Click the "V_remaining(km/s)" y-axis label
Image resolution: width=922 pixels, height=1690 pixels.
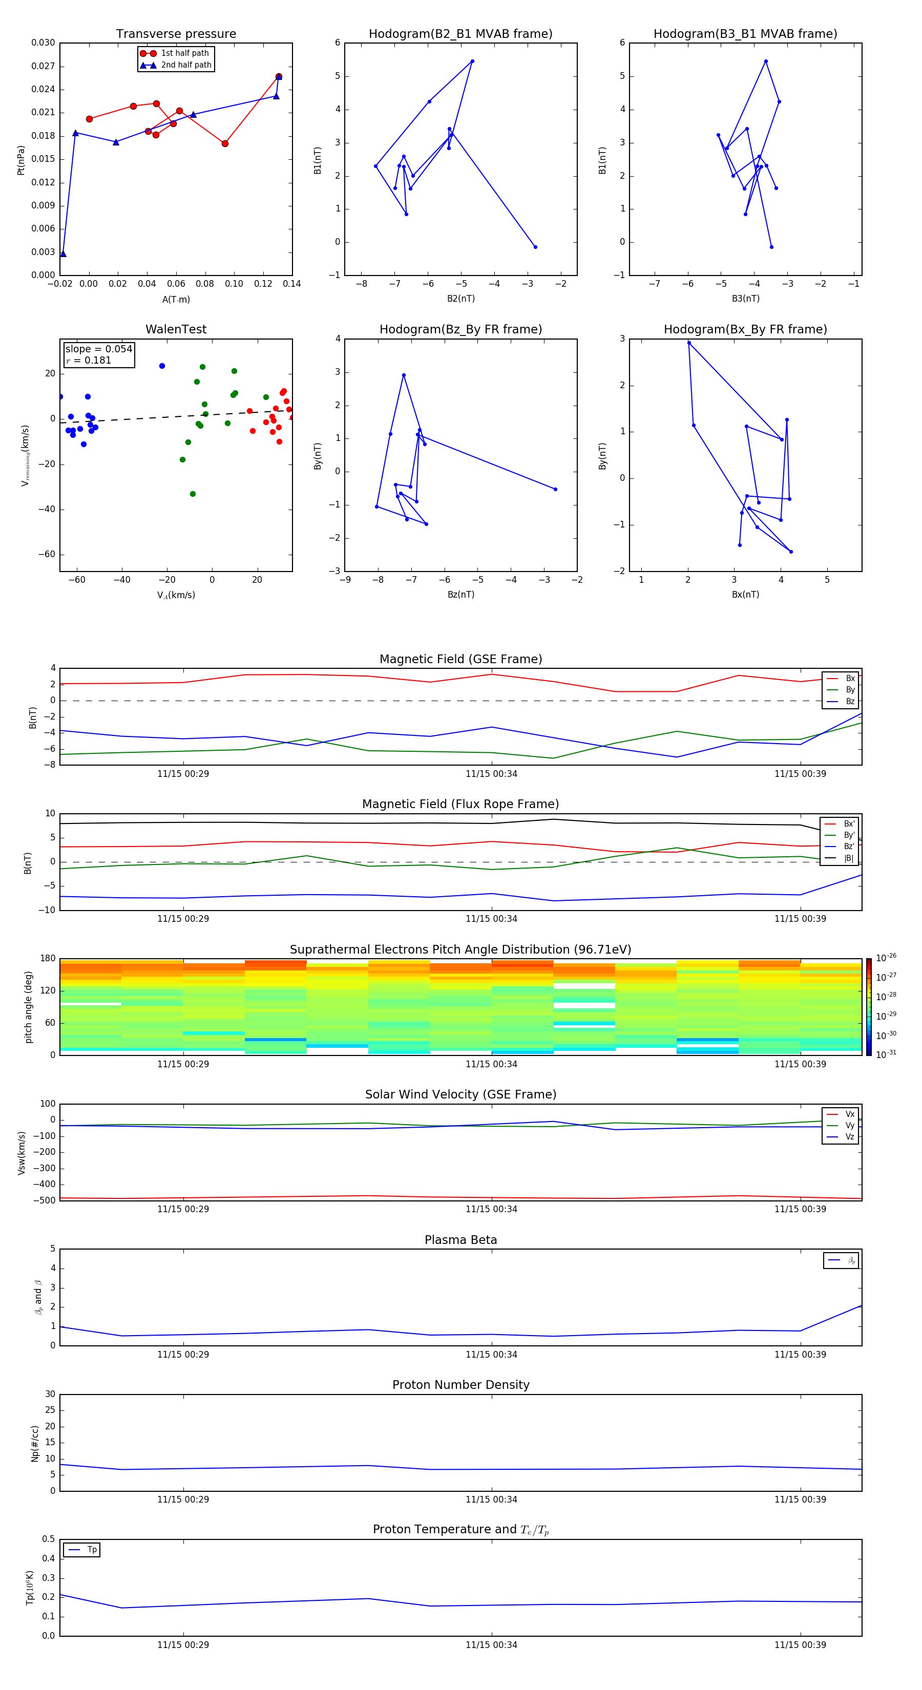[25, 455]
